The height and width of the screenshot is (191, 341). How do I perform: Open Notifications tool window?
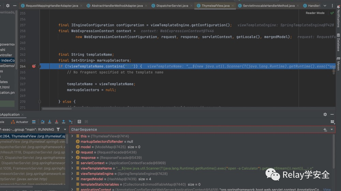coord(338,16)
